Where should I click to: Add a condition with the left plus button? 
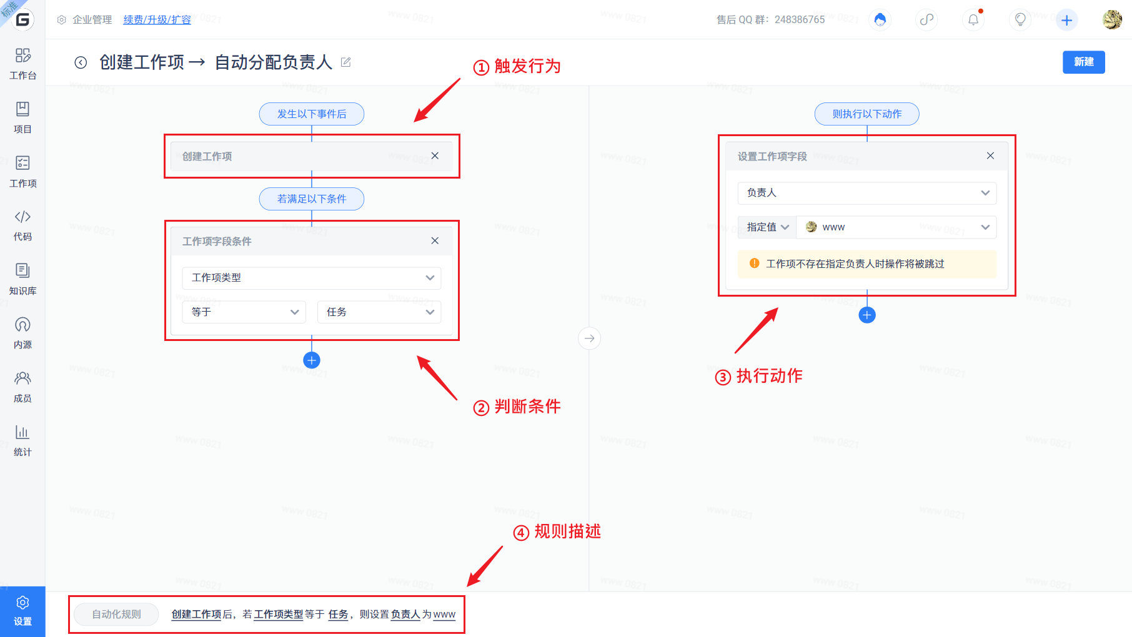[312, 360]
